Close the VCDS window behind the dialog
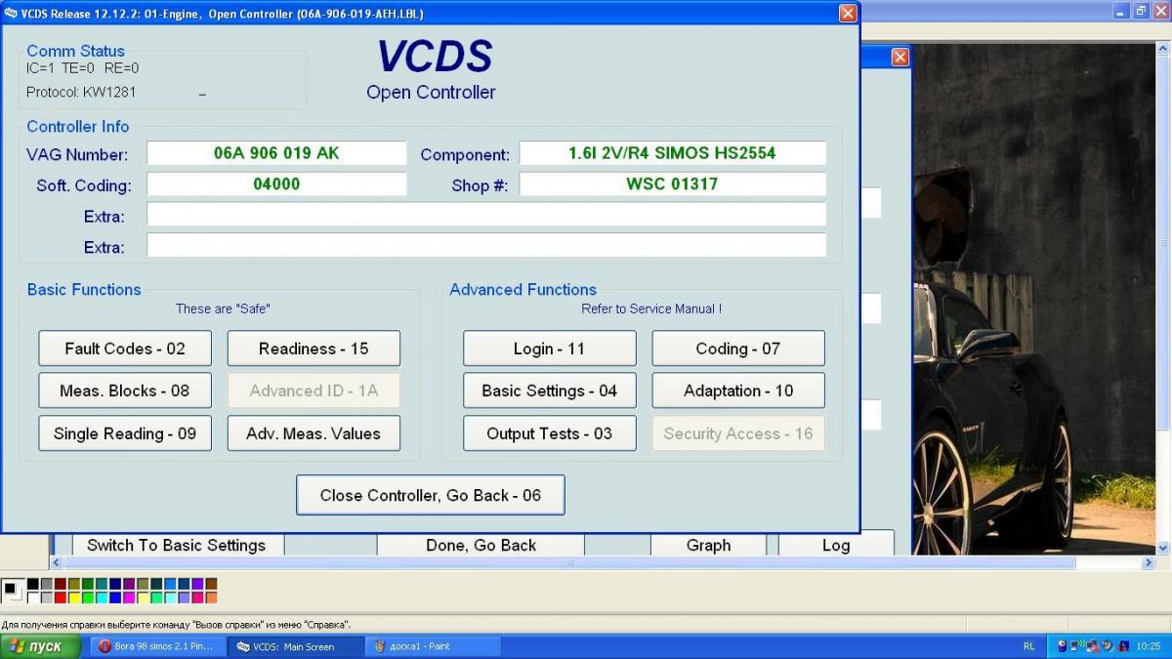This screenshot has height=659, width=1172. pos(900,58)
